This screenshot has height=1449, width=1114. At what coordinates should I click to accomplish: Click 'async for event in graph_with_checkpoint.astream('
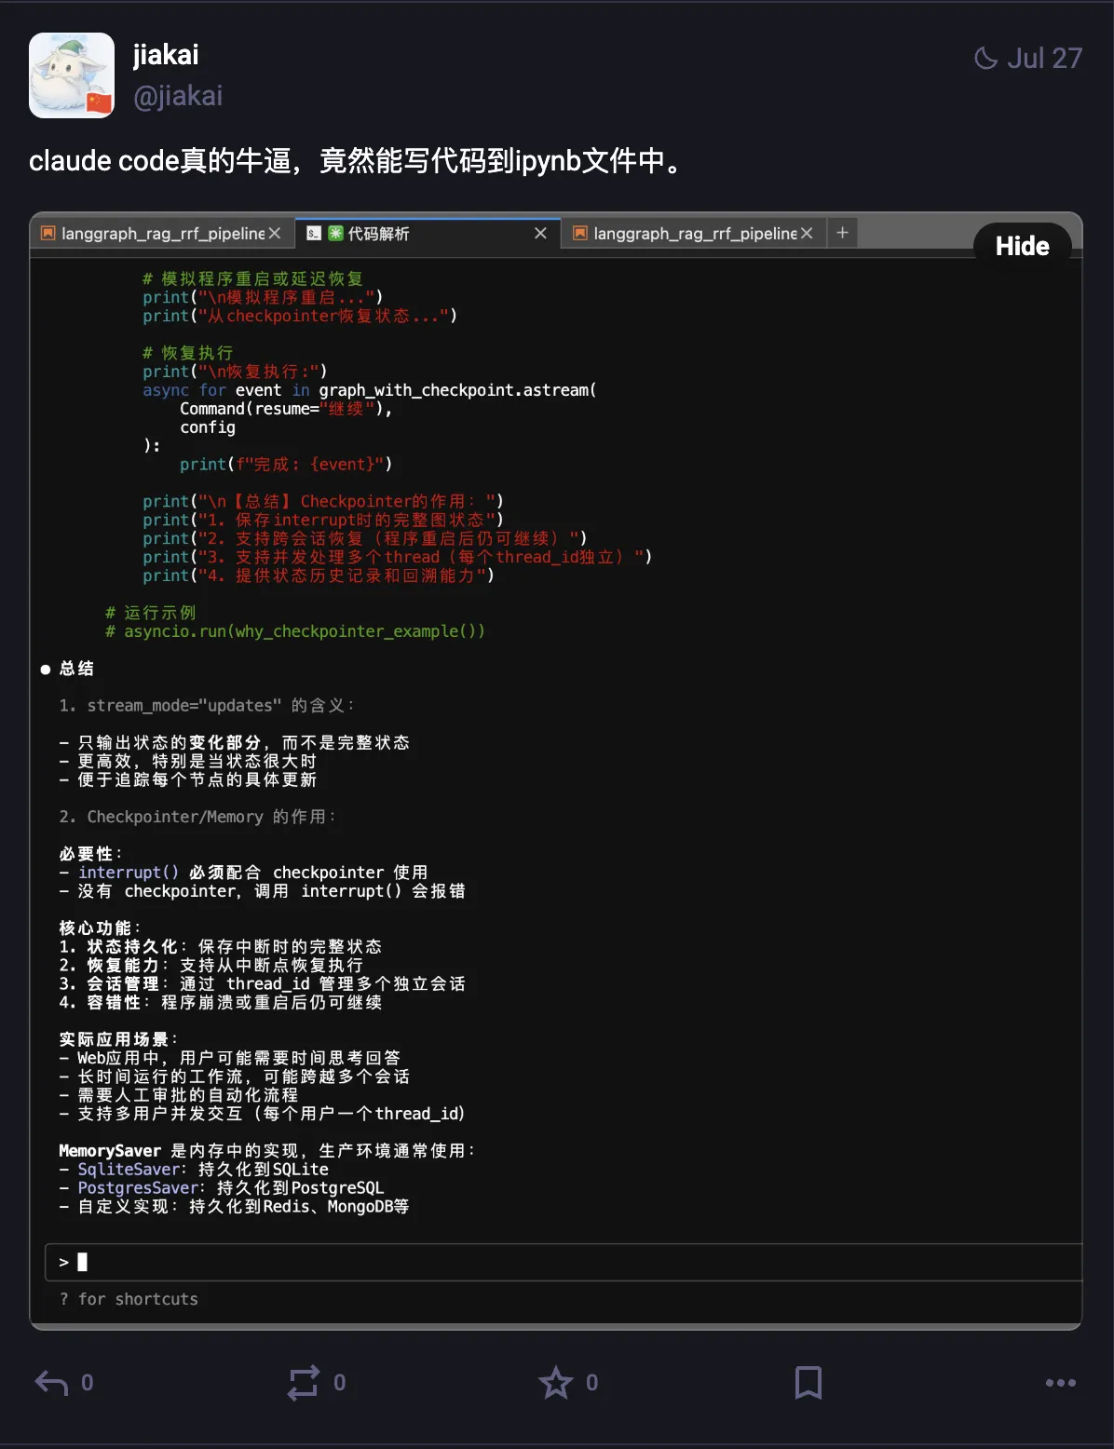(x=370, y=390)
